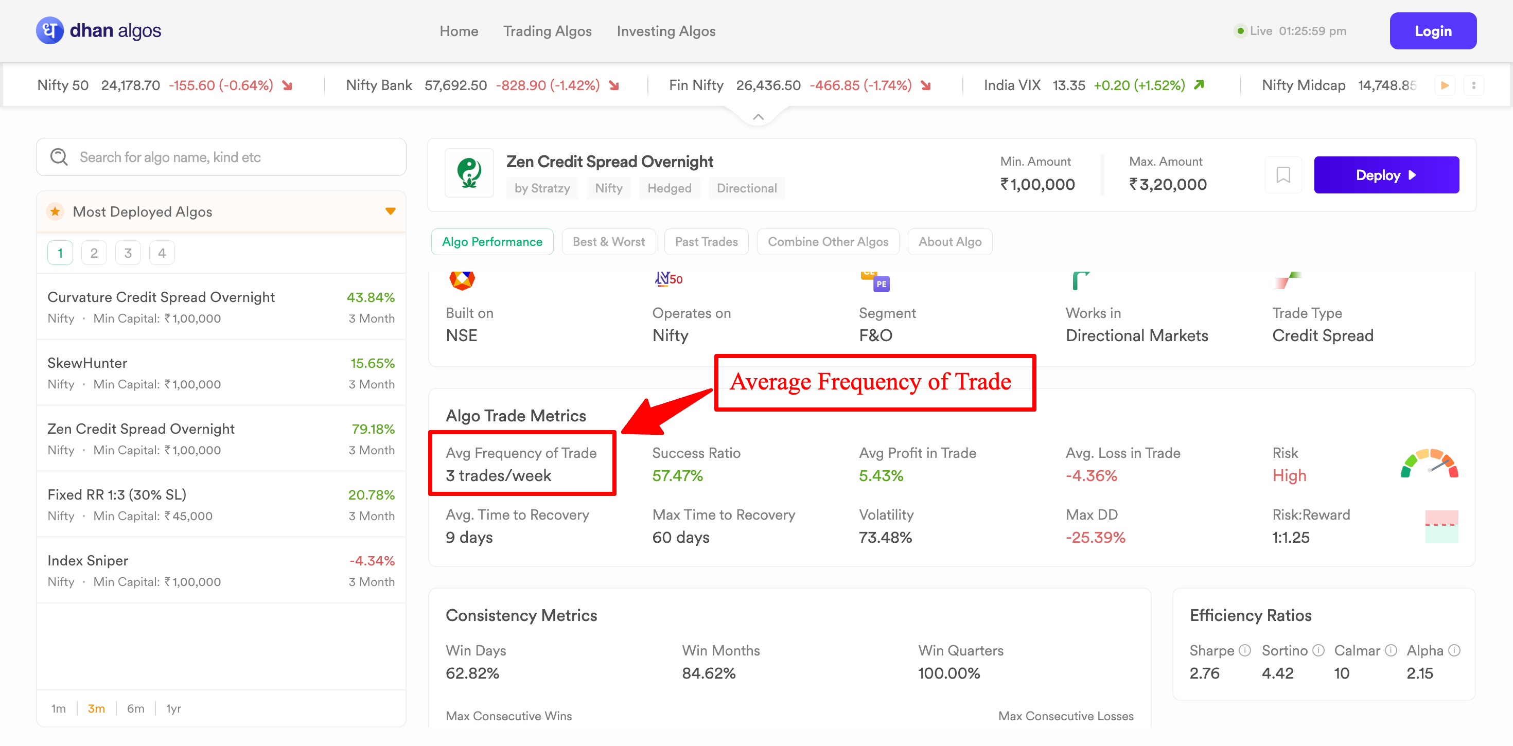Click the bookmark icon beside Deploy
Image resolution: width=1513 pixels, height=746 pixels.
(1283, 175)
